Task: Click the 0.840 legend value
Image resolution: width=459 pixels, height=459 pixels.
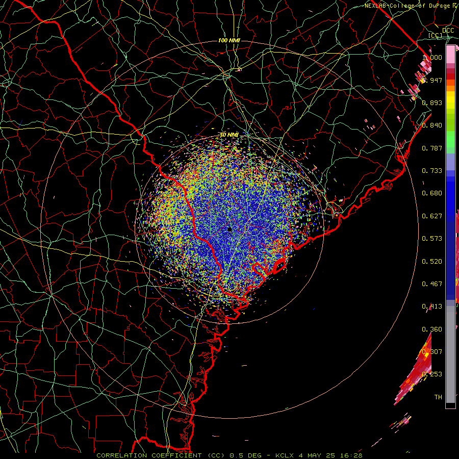Action: coord(432,125)
